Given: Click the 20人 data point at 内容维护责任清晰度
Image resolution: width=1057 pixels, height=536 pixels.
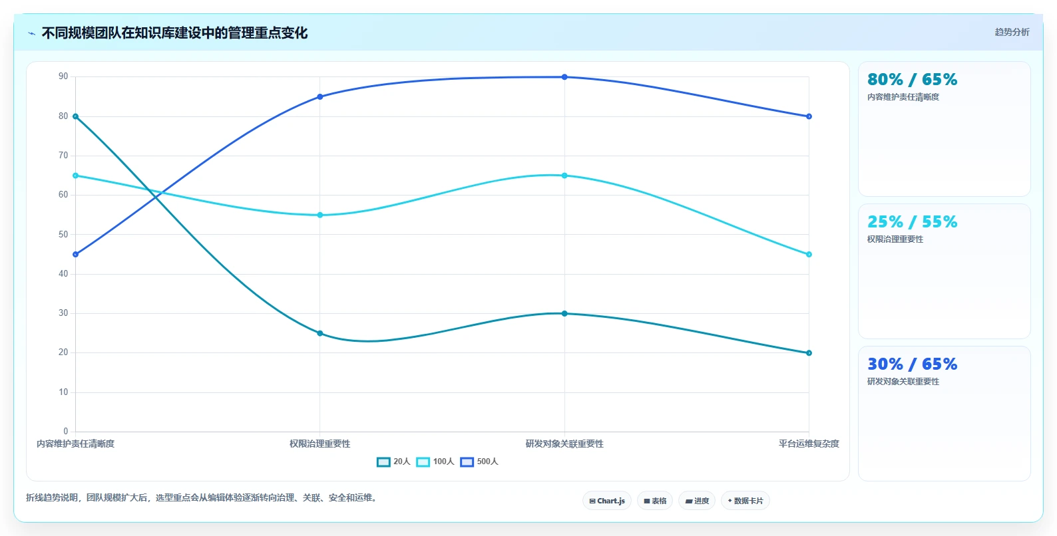Looking at the screenshot, I should (x=75, y=116).
